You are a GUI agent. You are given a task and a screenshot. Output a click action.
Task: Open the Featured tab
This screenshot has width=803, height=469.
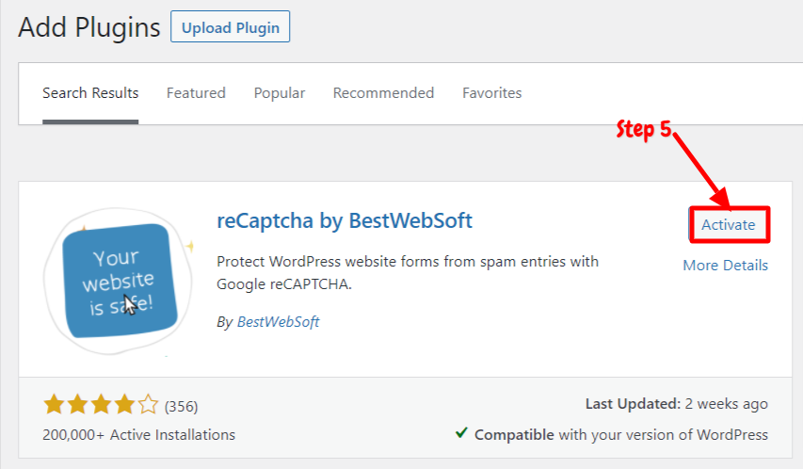[196, 93]
